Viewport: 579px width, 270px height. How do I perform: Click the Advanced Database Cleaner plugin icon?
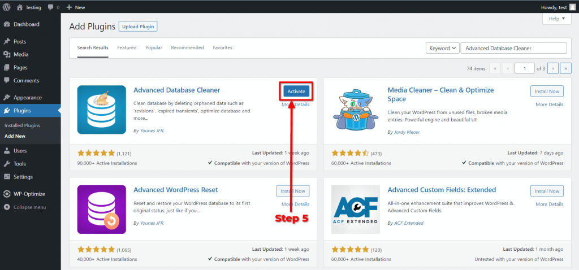pyautogui.click(x=102, y=110)
